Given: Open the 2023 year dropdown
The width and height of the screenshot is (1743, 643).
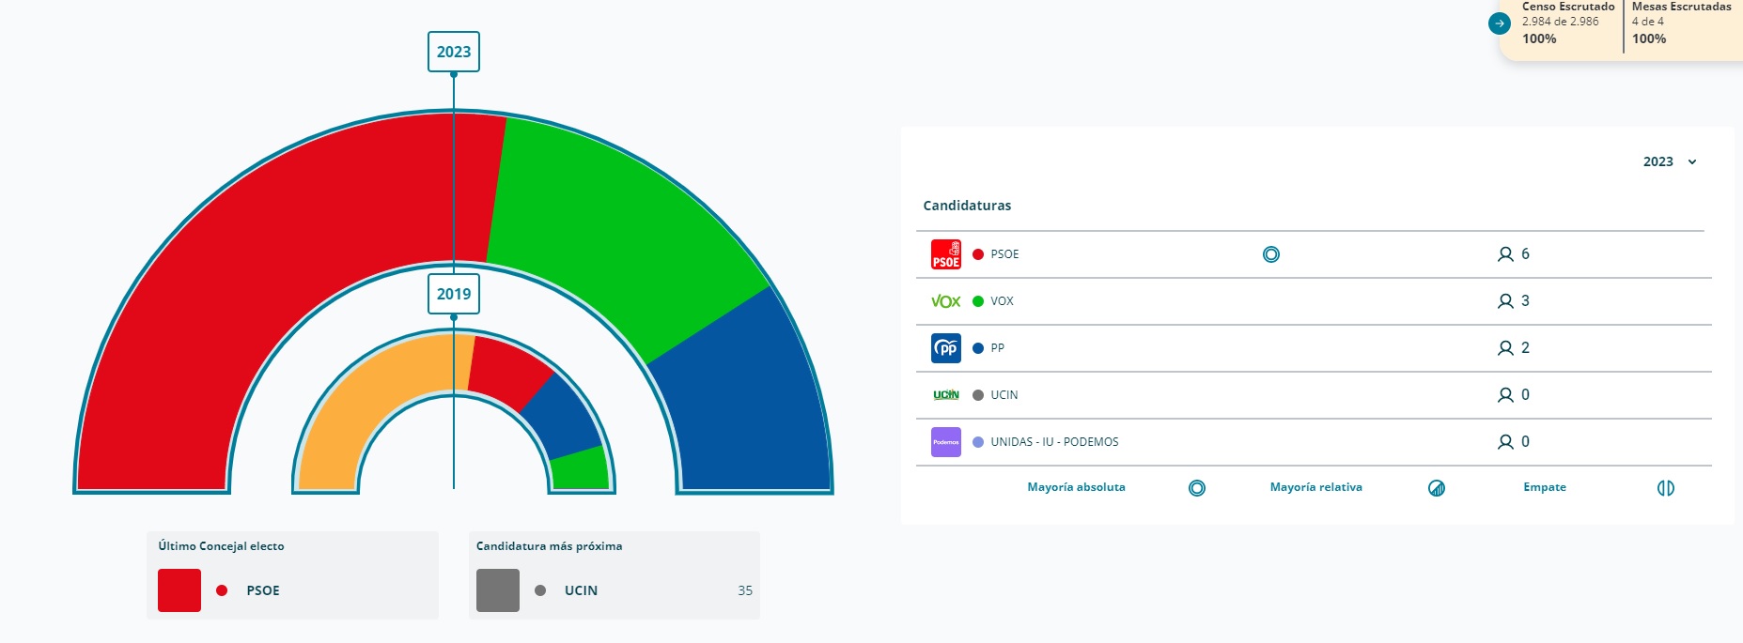Looking at the screenshot, I should (1670, 161).
